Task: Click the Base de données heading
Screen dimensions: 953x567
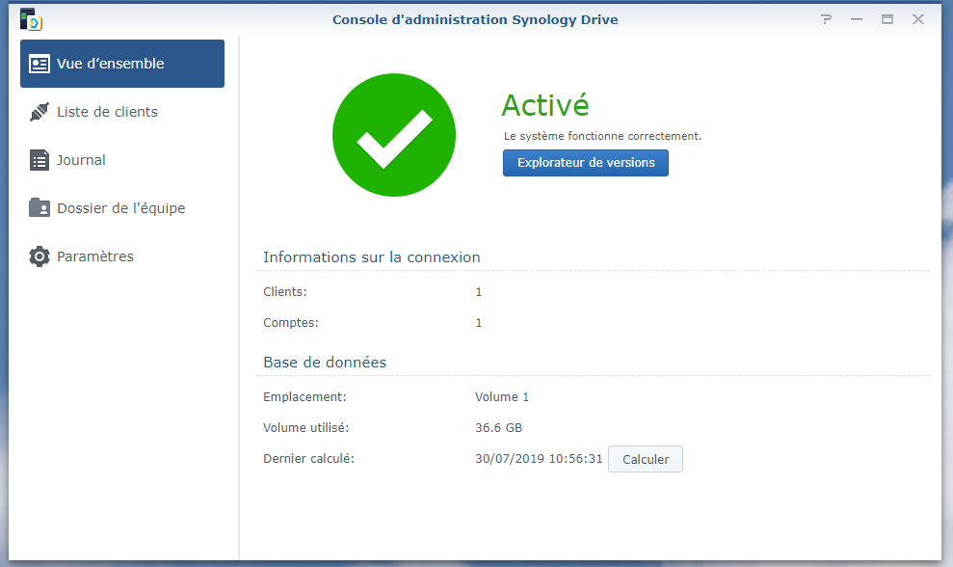Action: [x=325, y=363]
